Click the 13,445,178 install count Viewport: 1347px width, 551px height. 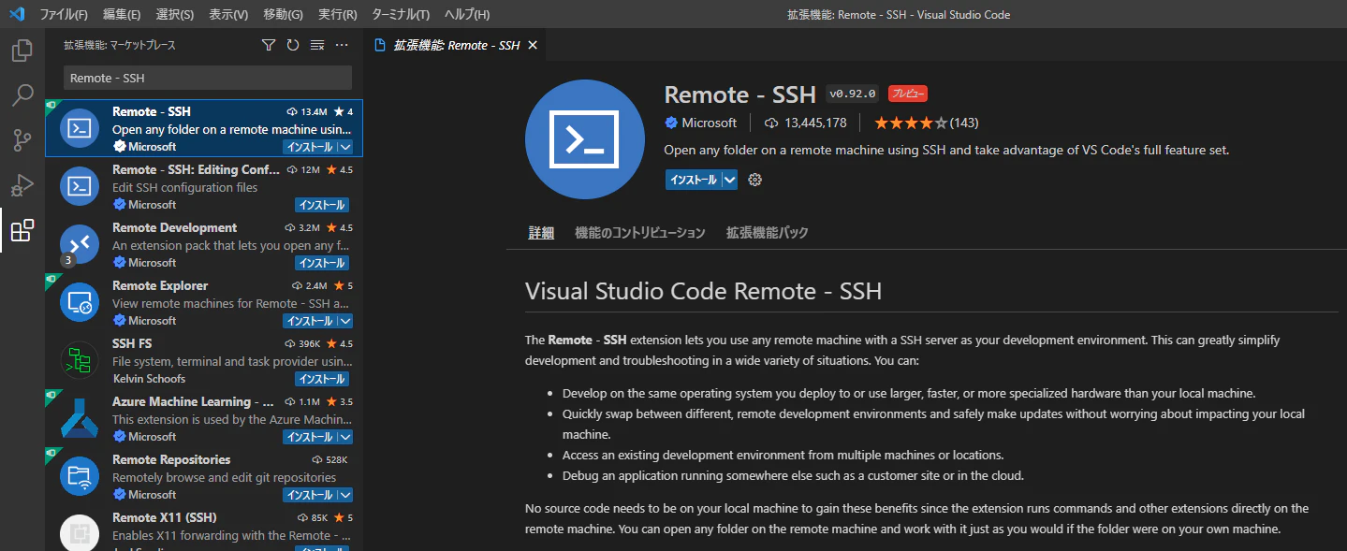(x=806, y=123)
